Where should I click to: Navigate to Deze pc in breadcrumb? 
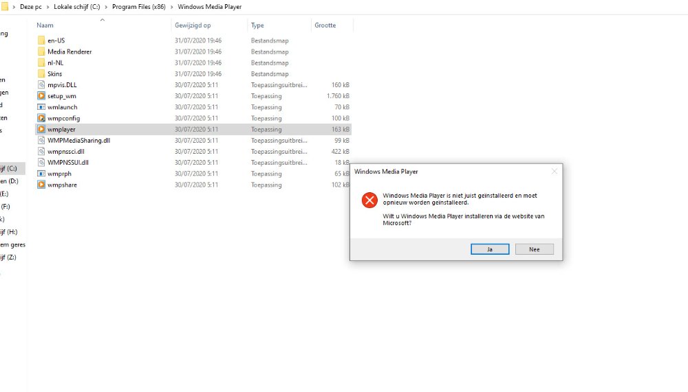(x=31, y=7)
